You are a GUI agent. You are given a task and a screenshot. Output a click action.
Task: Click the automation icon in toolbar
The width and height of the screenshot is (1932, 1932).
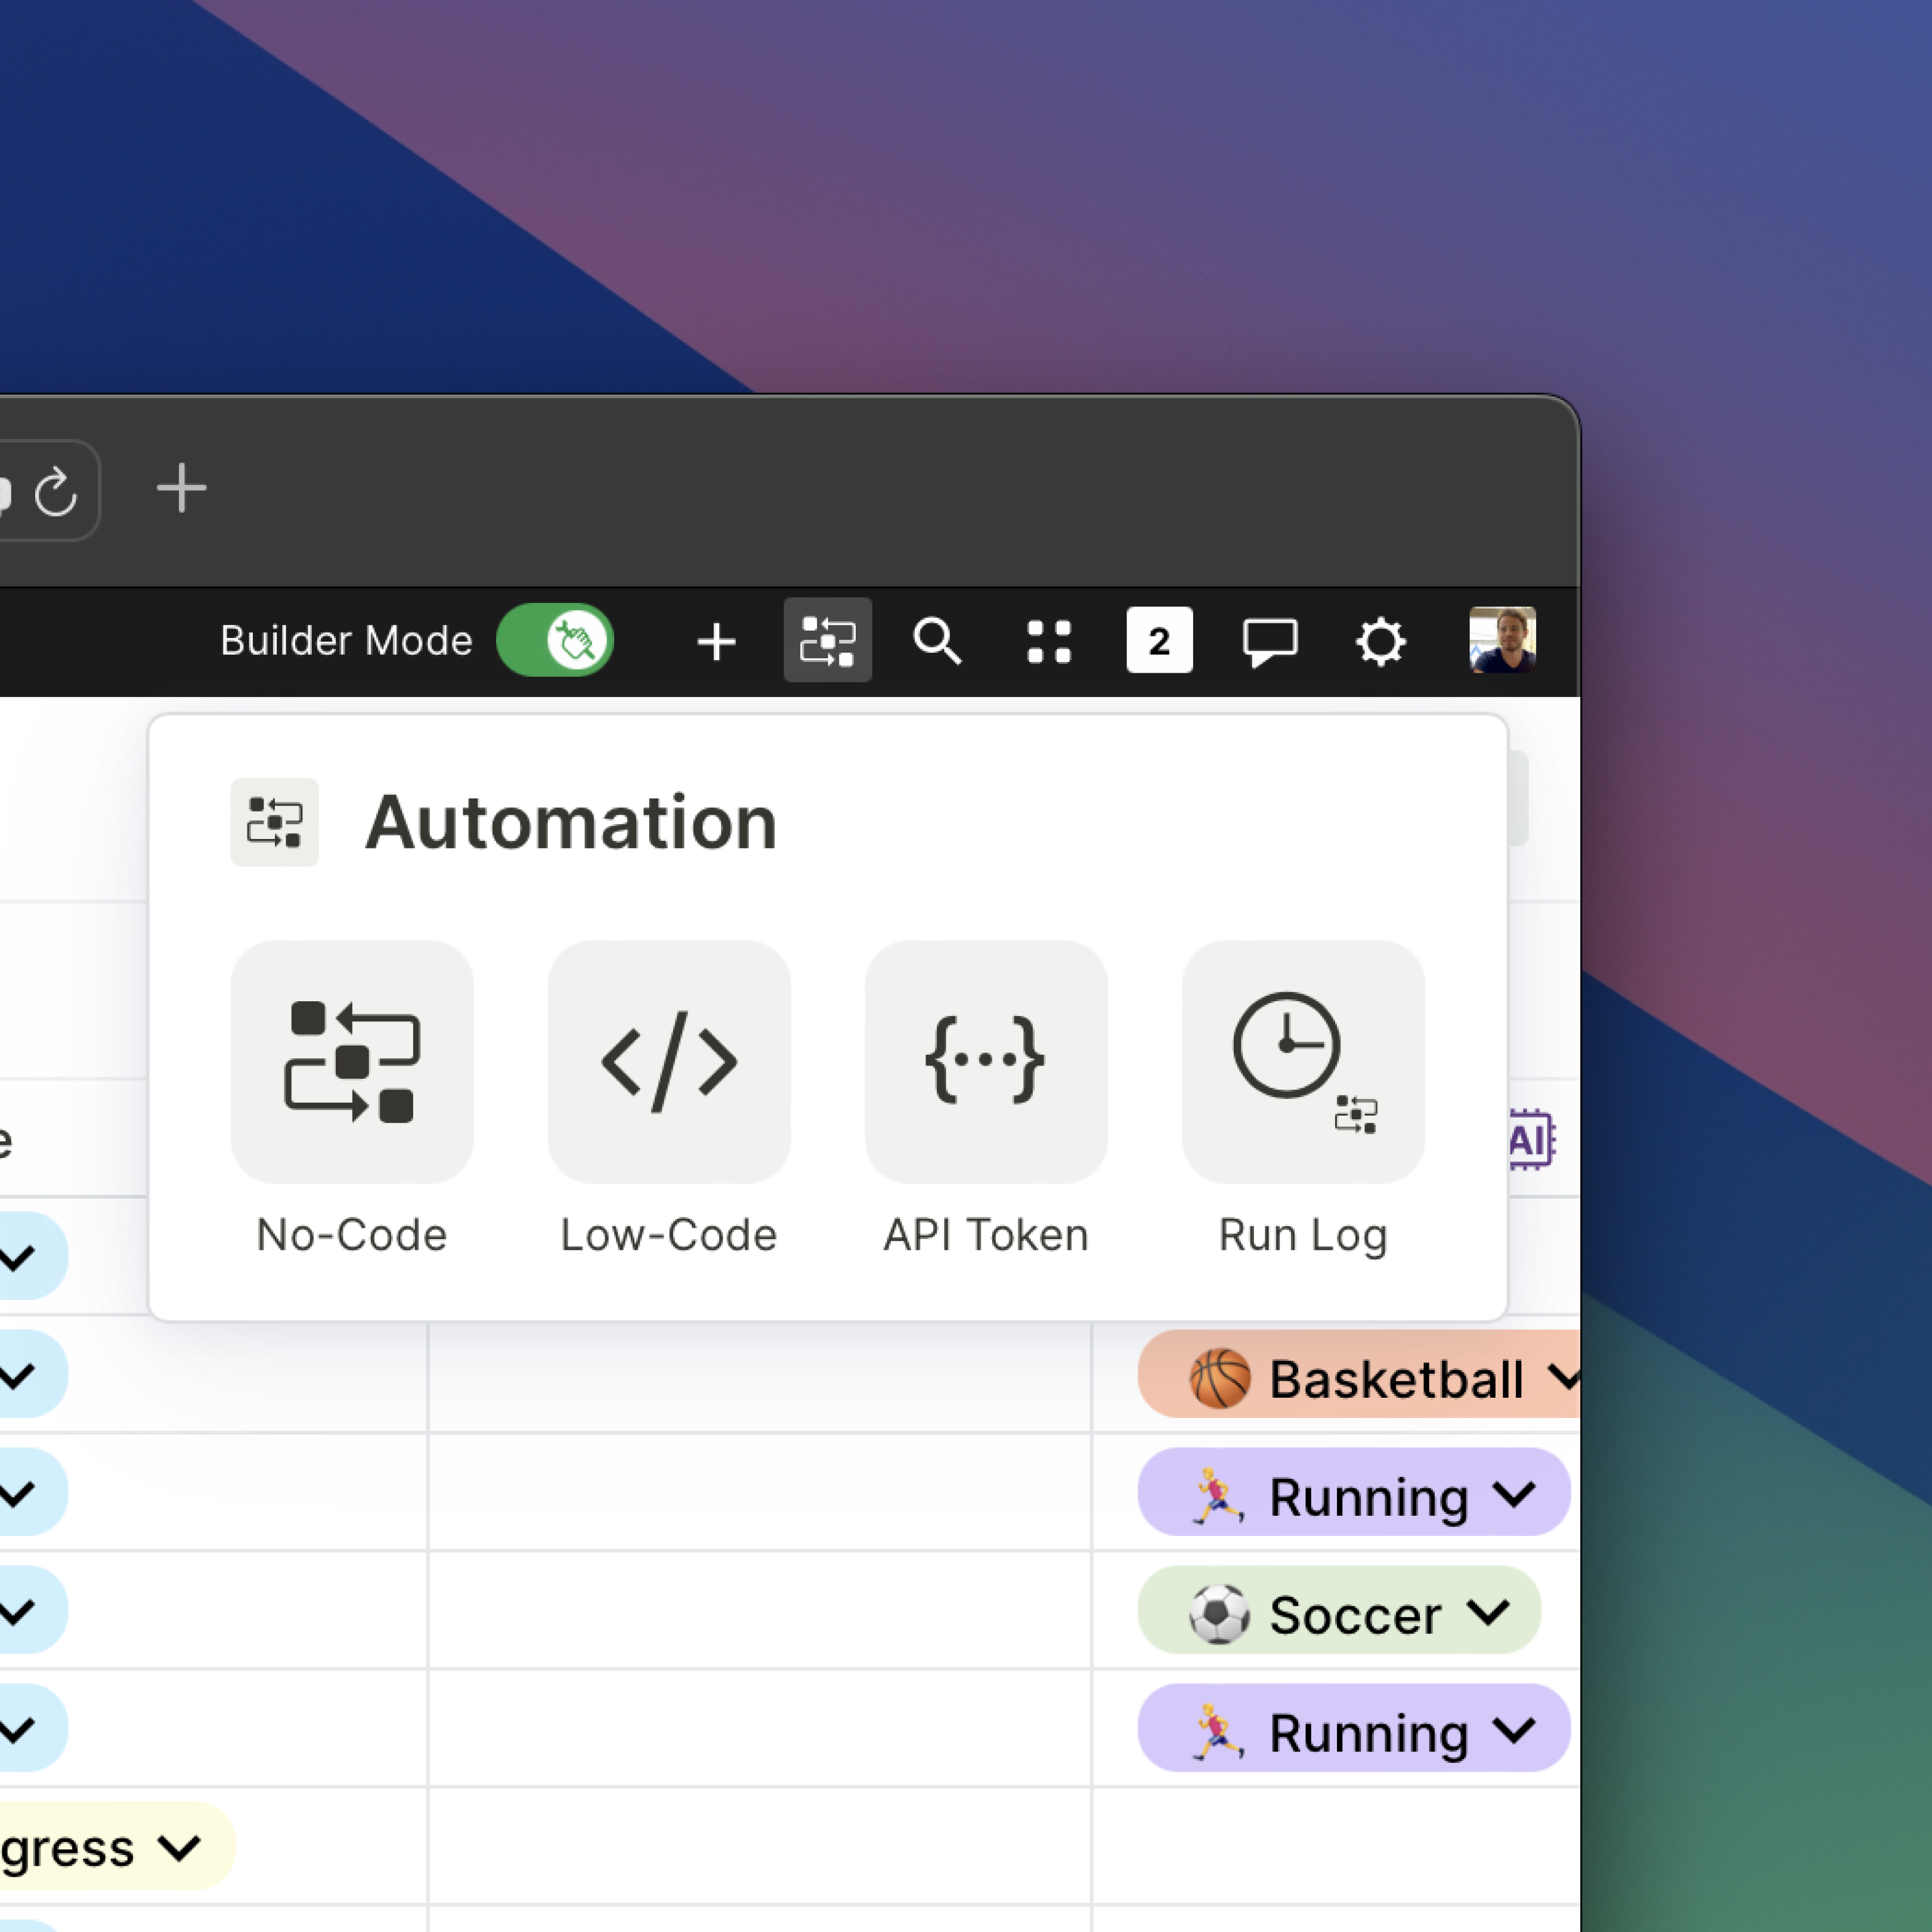click(827, 640)
